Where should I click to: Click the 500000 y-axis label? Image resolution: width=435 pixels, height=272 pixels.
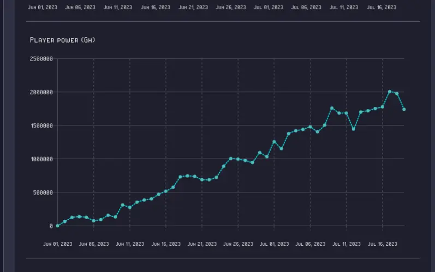point(43,193)
